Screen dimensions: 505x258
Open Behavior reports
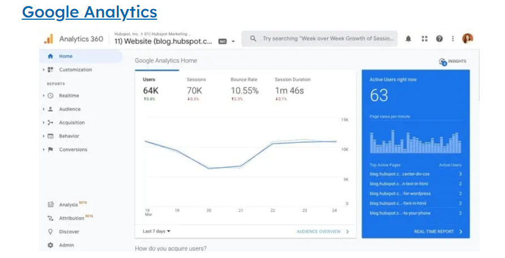[69, 137]
